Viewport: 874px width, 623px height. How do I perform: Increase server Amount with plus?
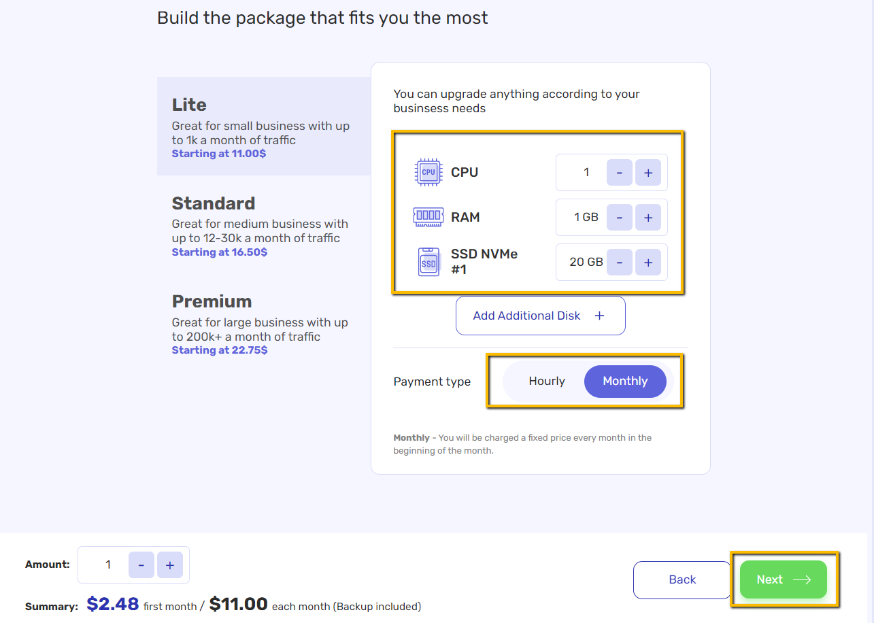170,565
